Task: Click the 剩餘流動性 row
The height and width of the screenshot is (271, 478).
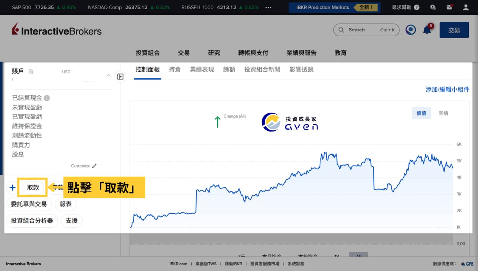Action: [x=27, y=135]
